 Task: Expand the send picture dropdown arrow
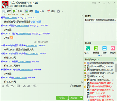[21, 86]
